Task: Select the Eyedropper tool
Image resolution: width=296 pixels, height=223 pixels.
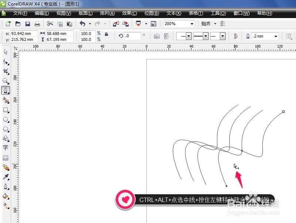Action: [6, 177]
